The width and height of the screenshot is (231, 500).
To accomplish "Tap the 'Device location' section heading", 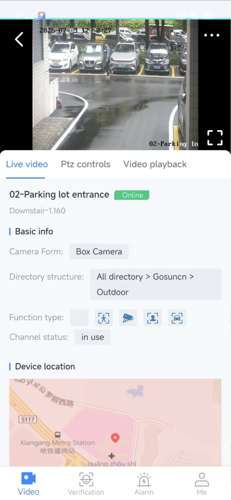I will click(45, 367).
